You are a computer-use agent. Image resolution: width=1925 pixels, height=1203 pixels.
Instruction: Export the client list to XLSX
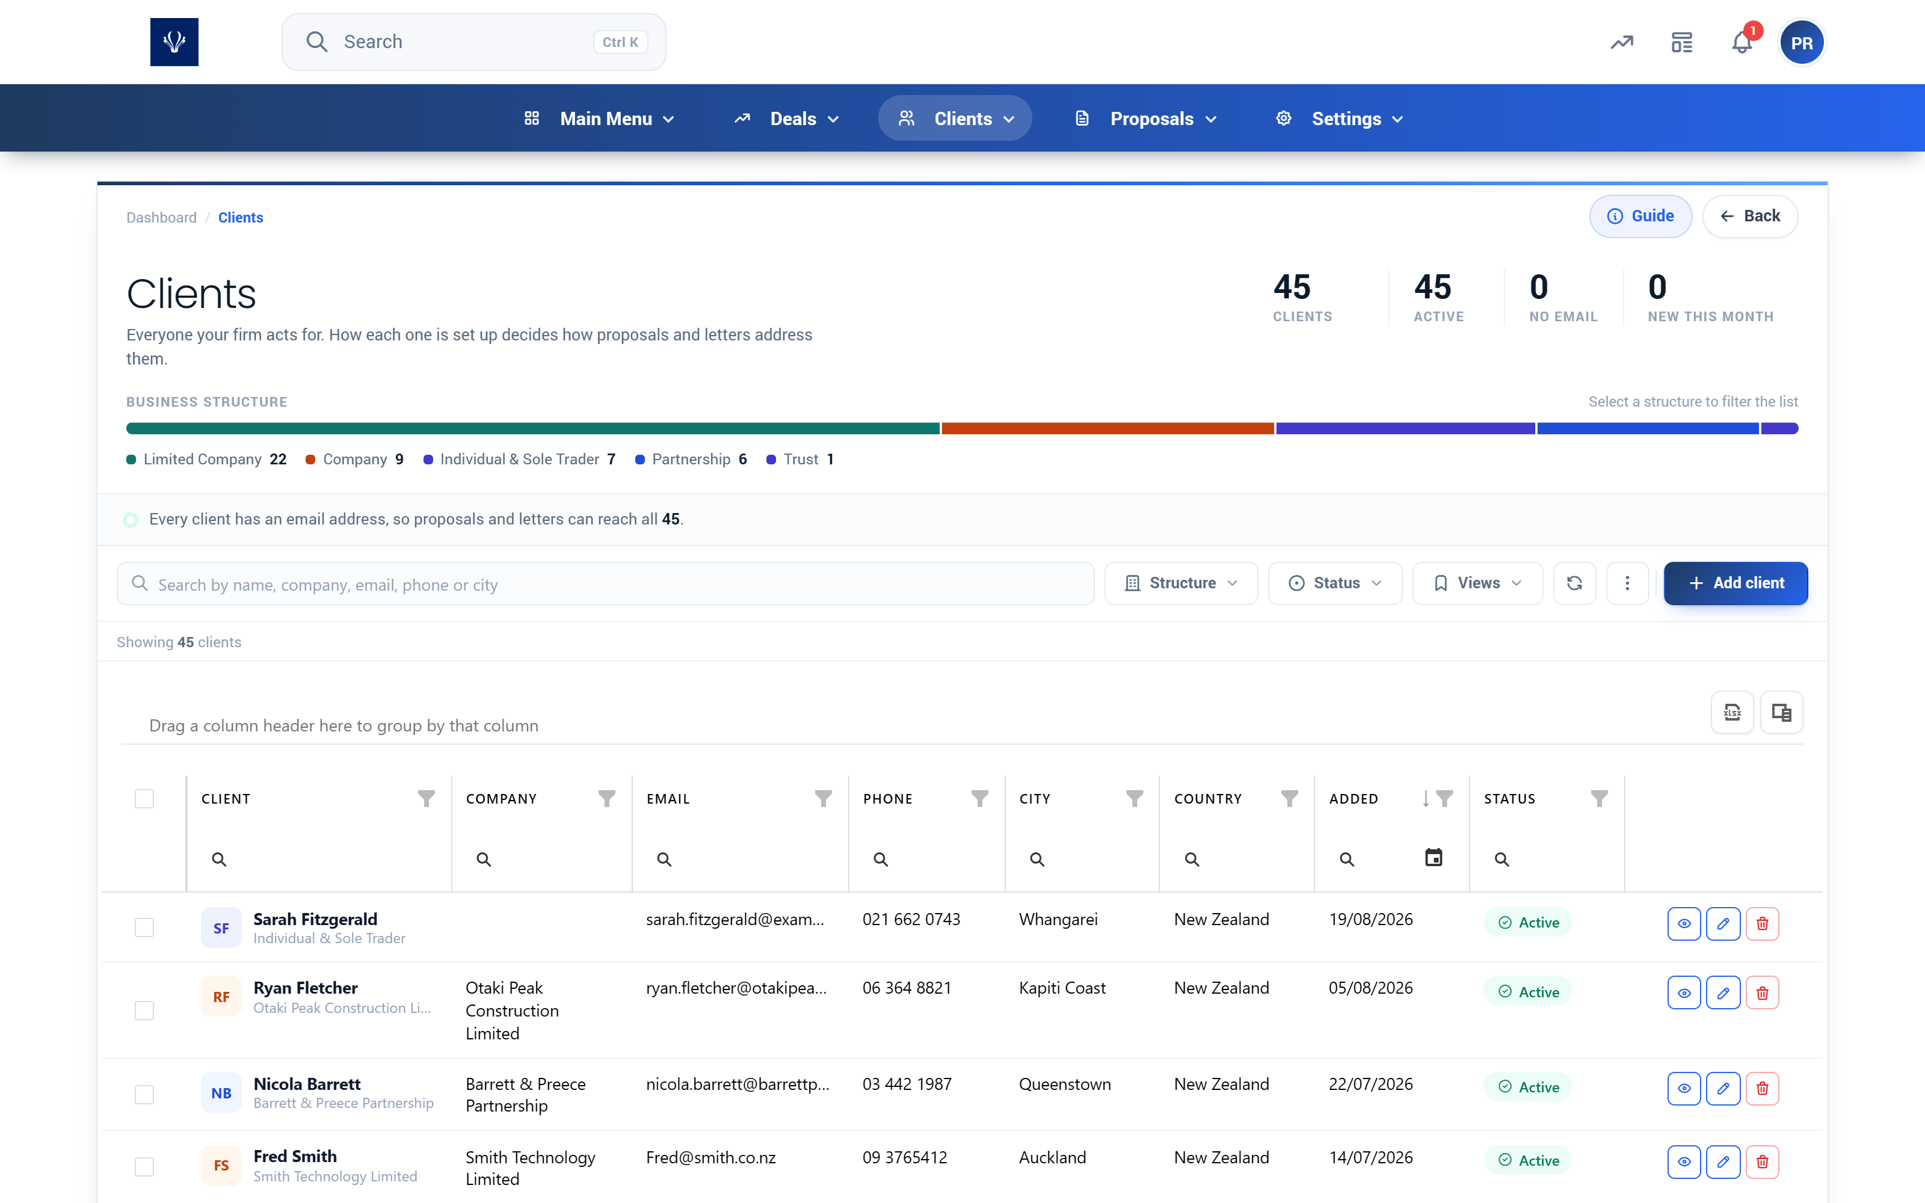point(1732,712)
